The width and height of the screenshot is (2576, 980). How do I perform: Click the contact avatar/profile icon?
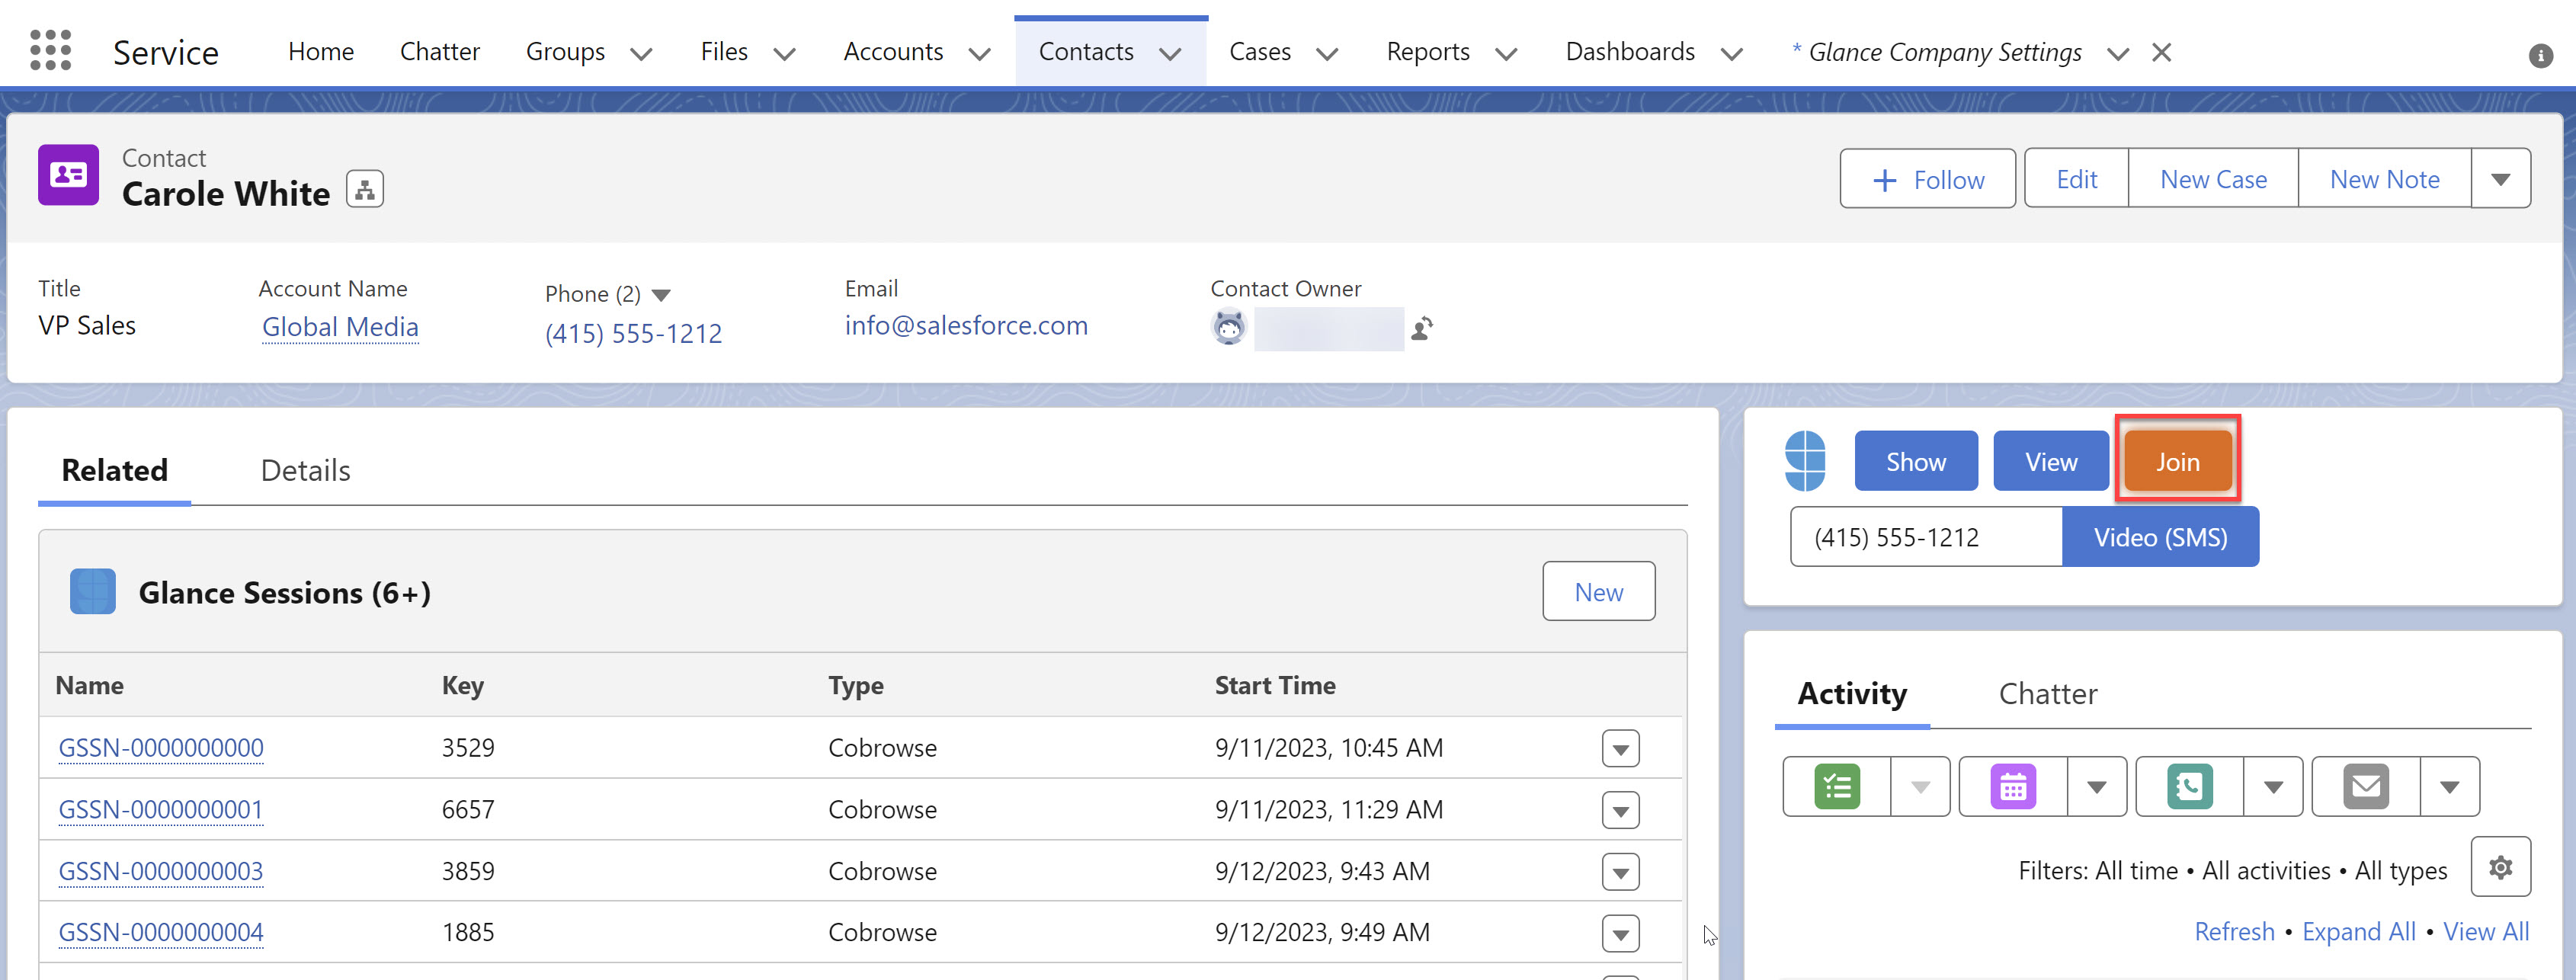point(69,178)
